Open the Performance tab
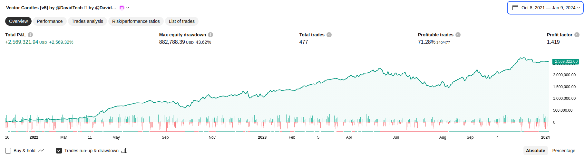The image size is (585, 158). 50,21
